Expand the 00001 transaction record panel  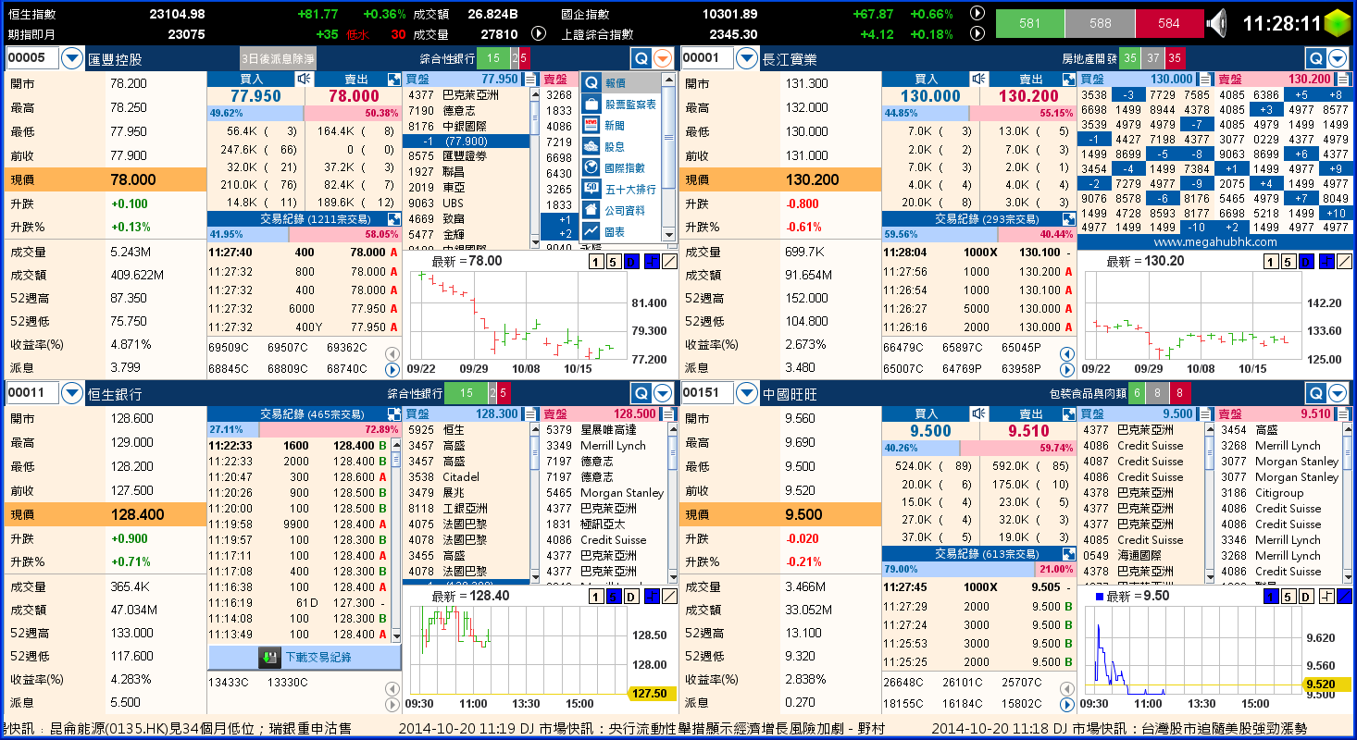click(1069, 219)
